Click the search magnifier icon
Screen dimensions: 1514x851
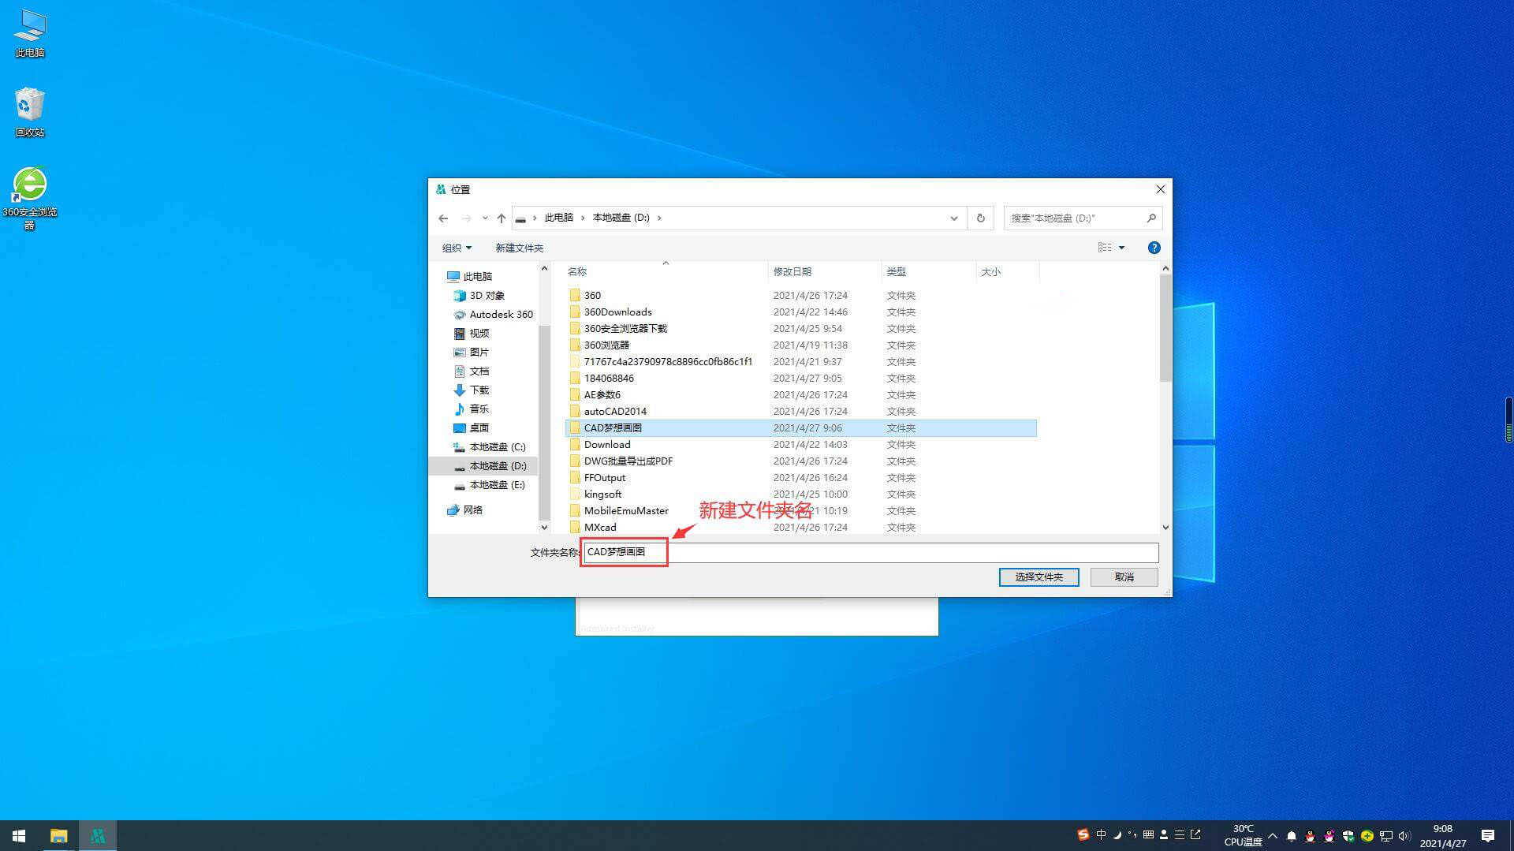1151,218
